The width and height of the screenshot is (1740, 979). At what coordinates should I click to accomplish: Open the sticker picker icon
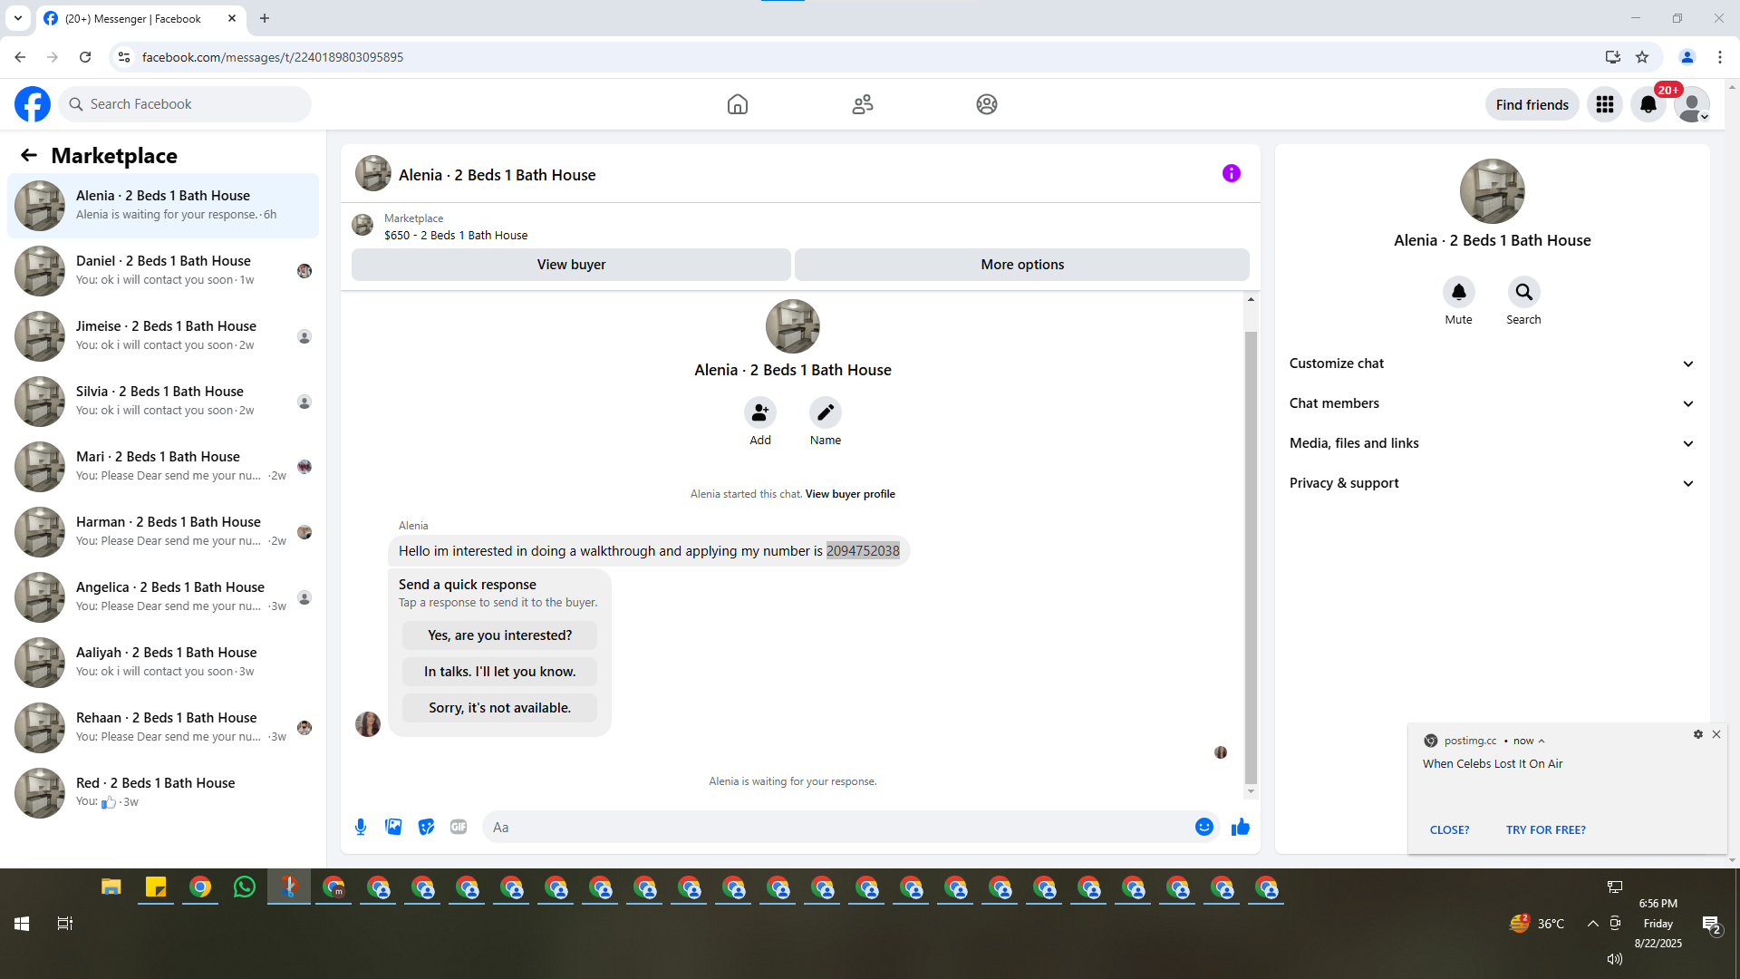coord(426,827)
